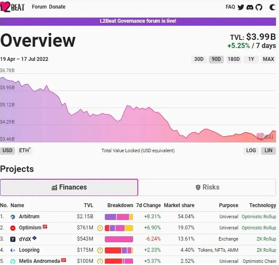The height and width of the screenshot is (265, 279).
Task: Click the StarkEx badge next to dYdX
Action: pos(34,238)
